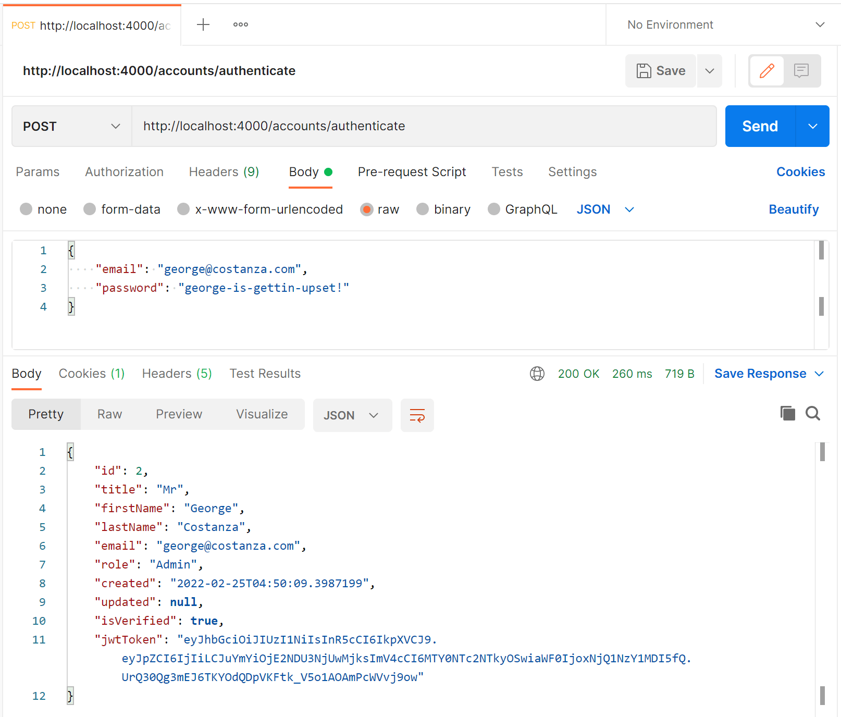Expand the Save Response dropdown
Screen dimensions: 841x717
769,374
